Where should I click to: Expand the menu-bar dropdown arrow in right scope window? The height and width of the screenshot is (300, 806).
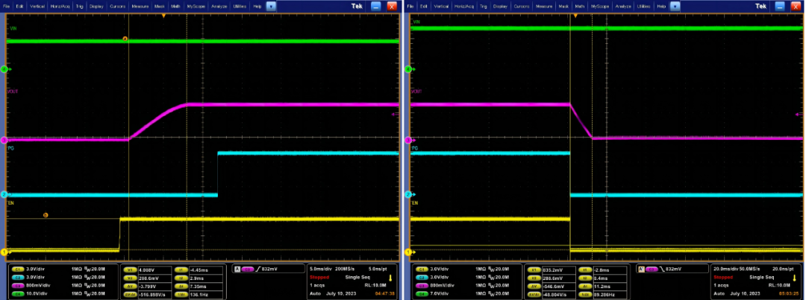pyautogui.click(x=675, y=6)
